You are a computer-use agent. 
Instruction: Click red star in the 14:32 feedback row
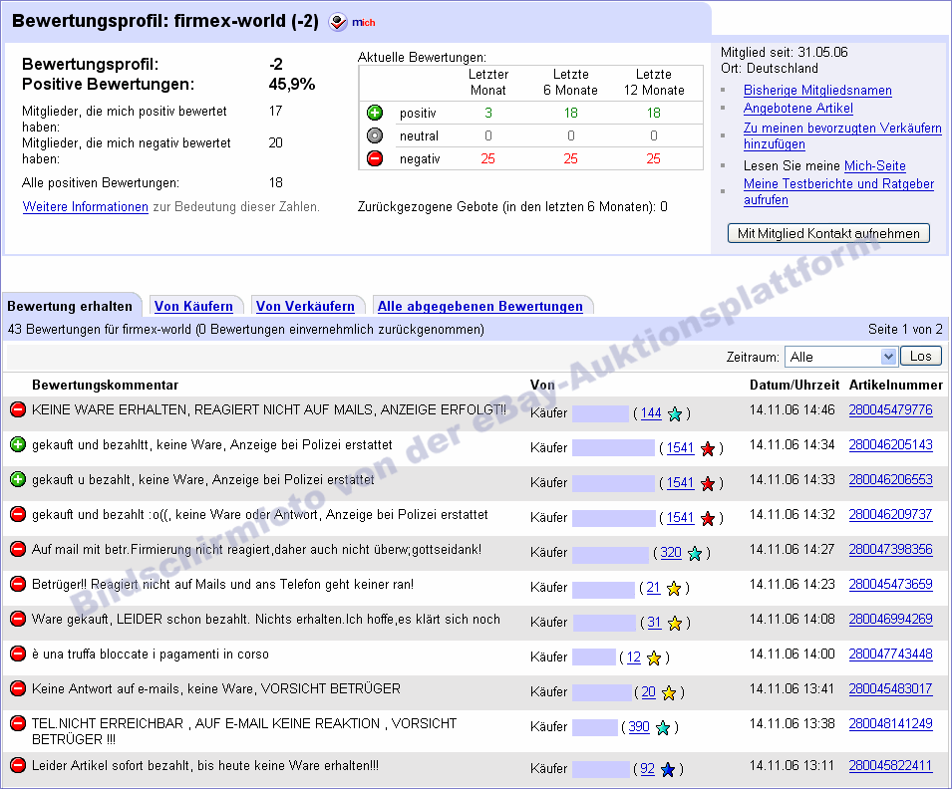pyautogui.click(x=708, y=518)
